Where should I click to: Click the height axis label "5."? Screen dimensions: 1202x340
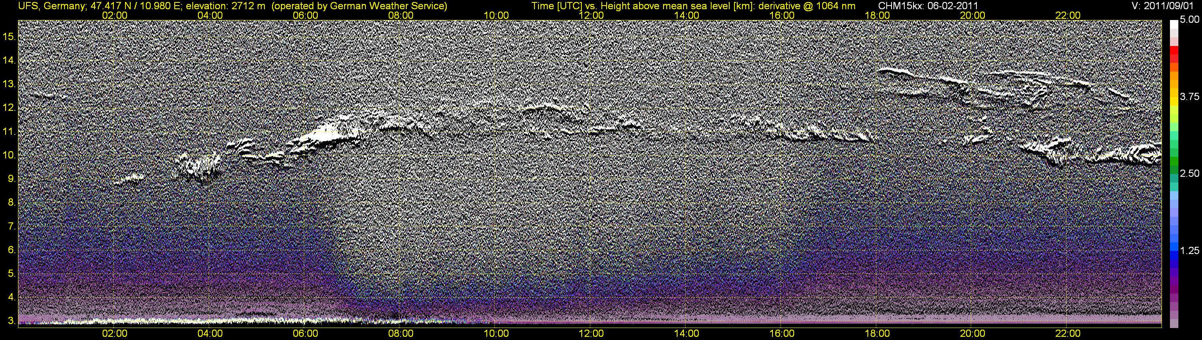(12, 273)
